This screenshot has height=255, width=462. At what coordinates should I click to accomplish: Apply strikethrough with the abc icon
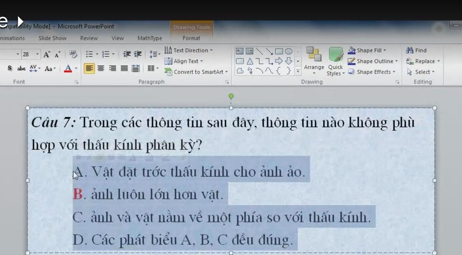pos(21,68)
